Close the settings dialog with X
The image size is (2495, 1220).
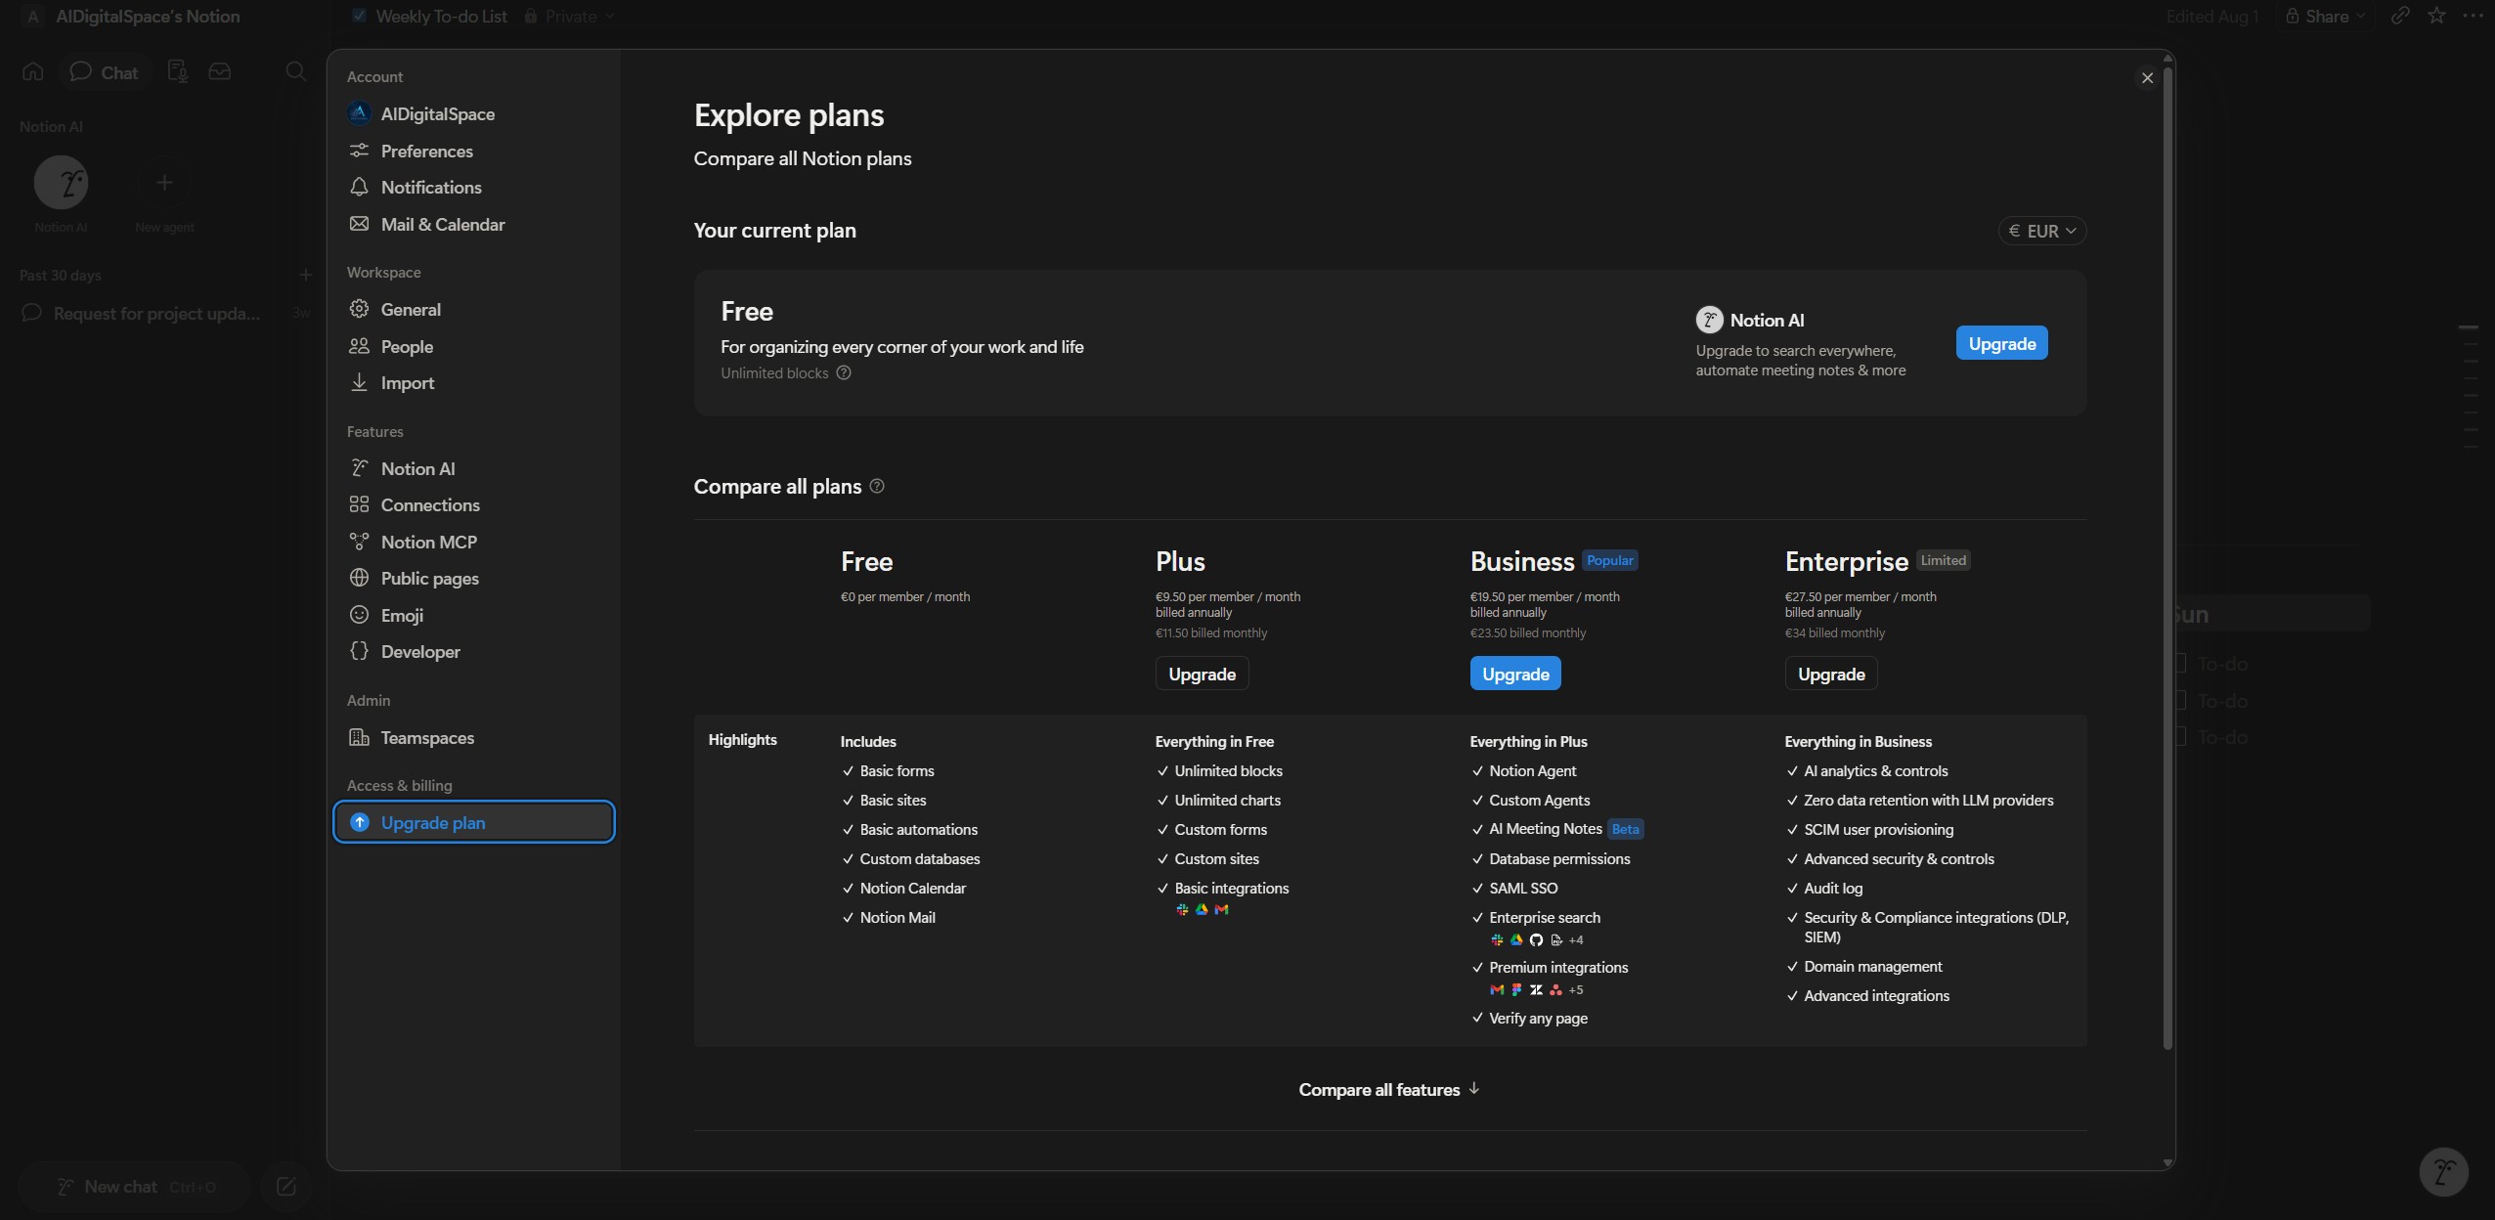pyautogui.click(x=2147, y=77)
